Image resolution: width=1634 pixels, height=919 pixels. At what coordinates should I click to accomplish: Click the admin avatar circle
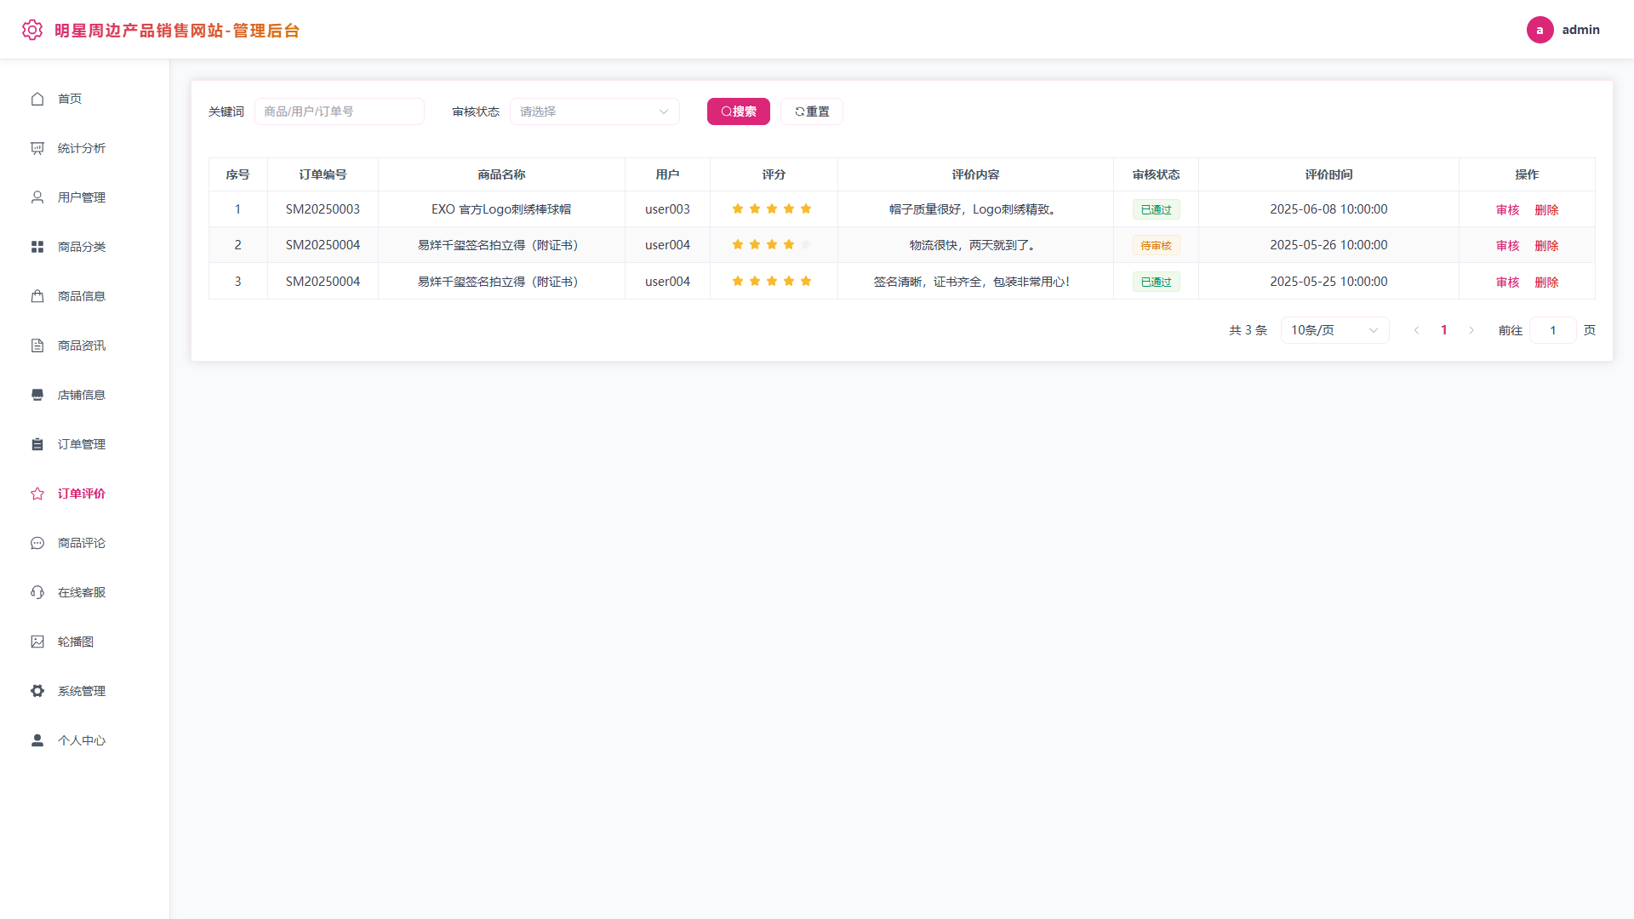click(x=1540, y=30)
